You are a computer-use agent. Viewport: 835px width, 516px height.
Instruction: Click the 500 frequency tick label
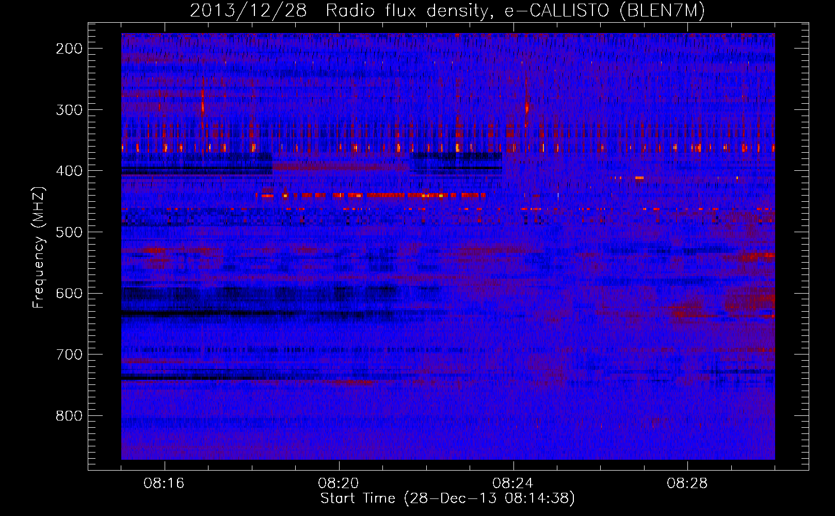(69, 232)
